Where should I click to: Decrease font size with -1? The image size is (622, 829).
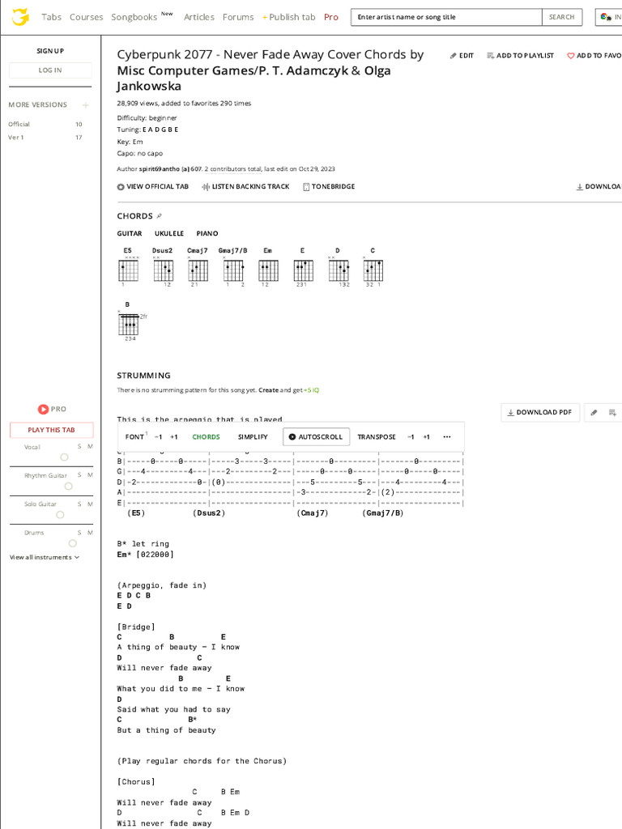coord(158,436)
